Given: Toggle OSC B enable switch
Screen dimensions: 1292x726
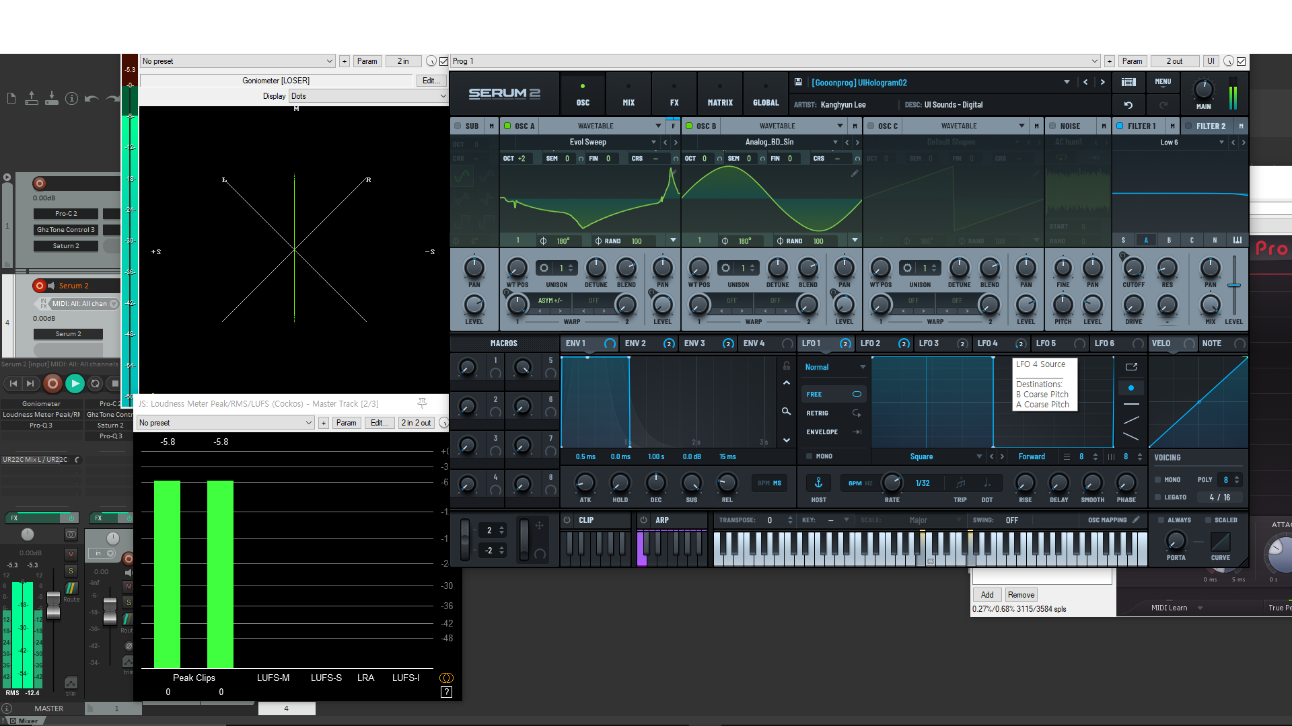Looking at the screenshot, I should (x=689, y=126).
